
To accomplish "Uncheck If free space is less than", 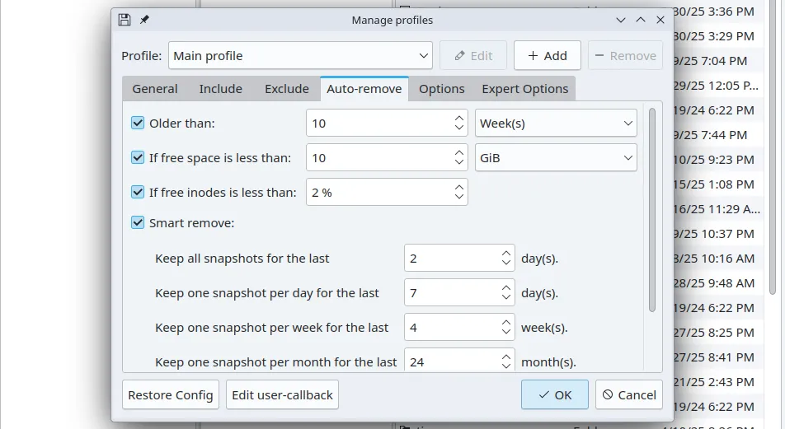I will tap(138, 158).
